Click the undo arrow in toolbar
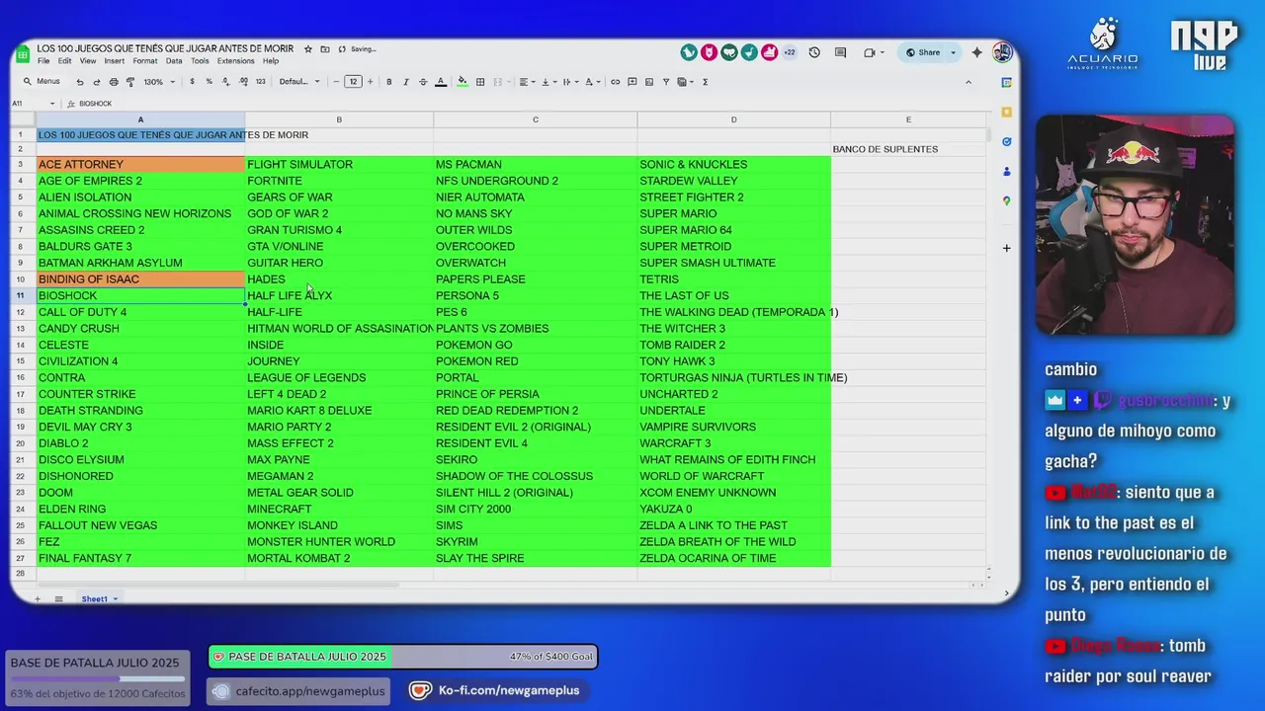 [80, 82]
